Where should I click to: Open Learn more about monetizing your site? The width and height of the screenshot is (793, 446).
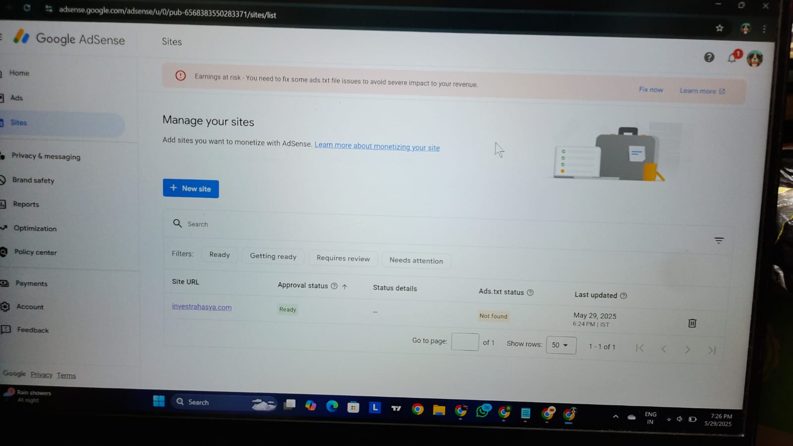[x=377, y=146]
